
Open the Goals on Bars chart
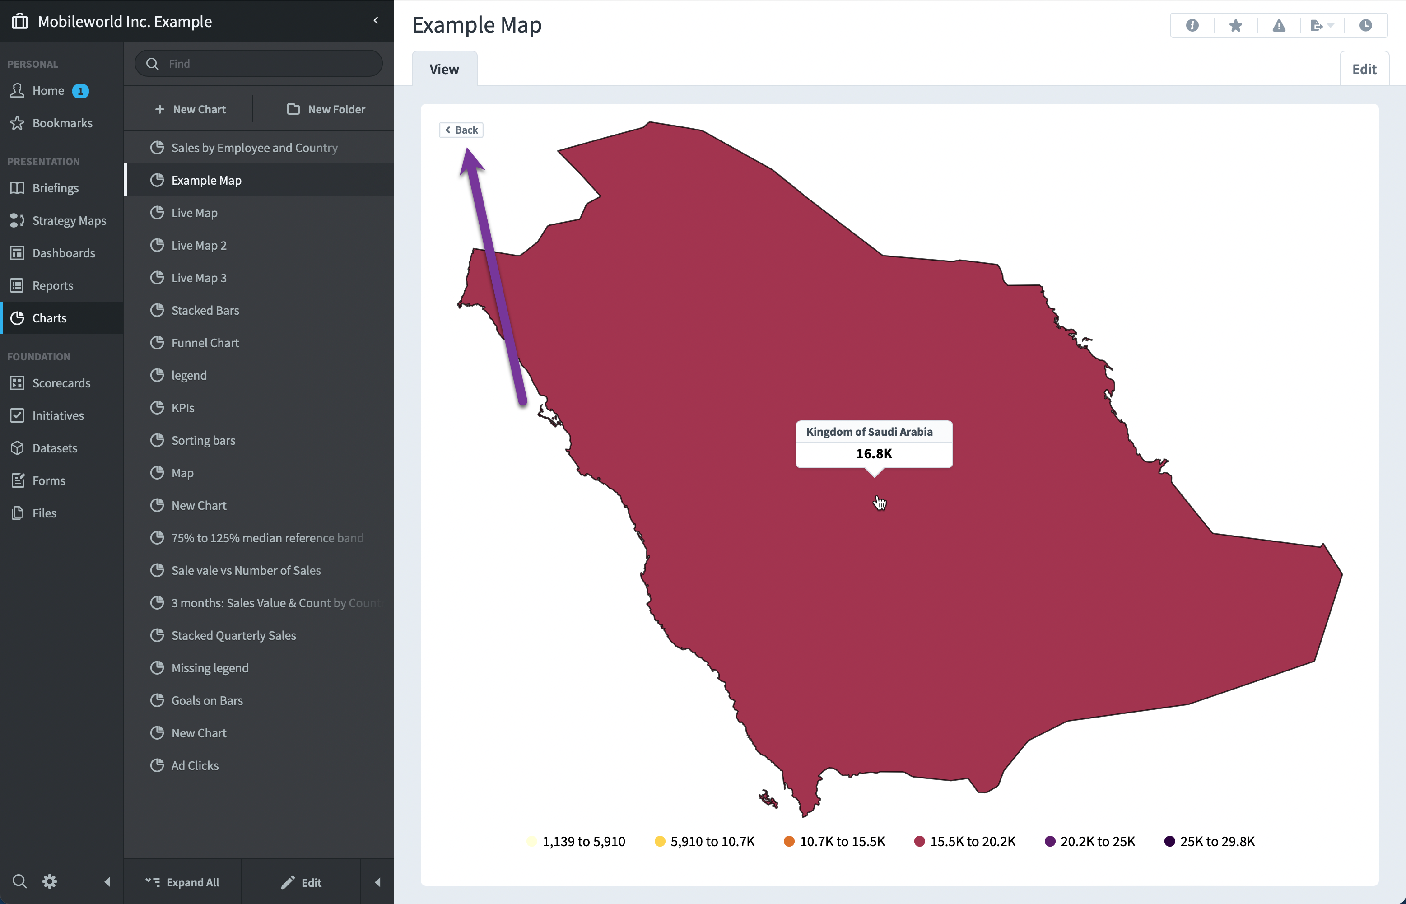(x=258, y=700)
